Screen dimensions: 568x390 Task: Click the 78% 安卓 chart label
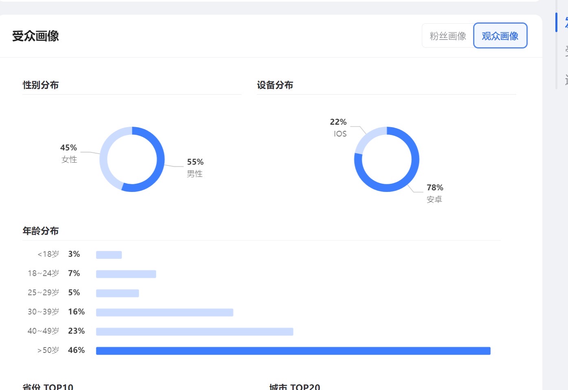(435, 193)
